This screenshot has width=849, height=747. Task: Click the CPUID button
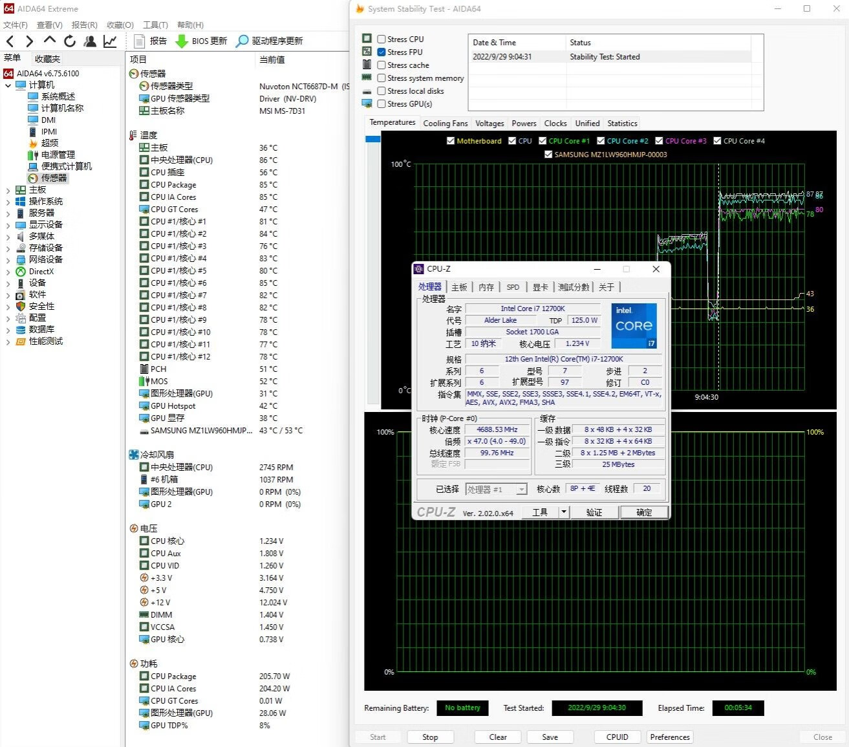click(618, 737)
